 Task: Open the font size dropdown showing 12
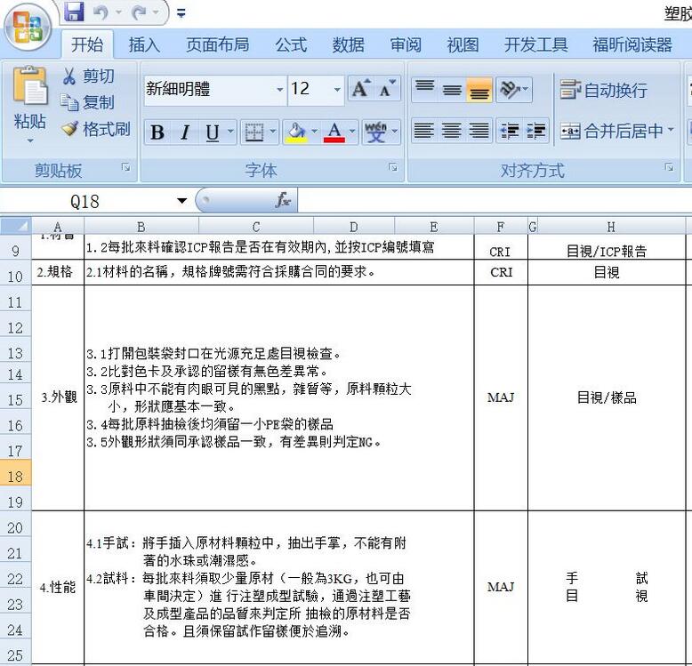tap(337, 90)
